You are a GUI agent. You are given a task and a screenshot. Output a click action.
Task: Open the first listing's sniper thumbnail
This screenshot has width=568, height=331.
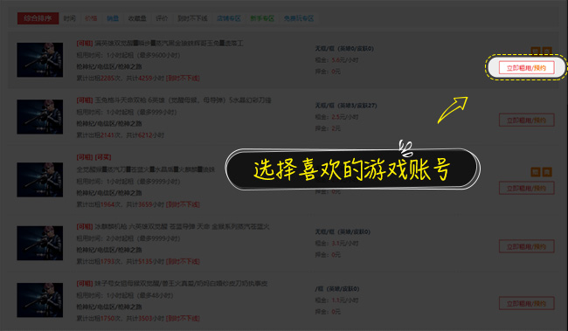pos(40,59)
